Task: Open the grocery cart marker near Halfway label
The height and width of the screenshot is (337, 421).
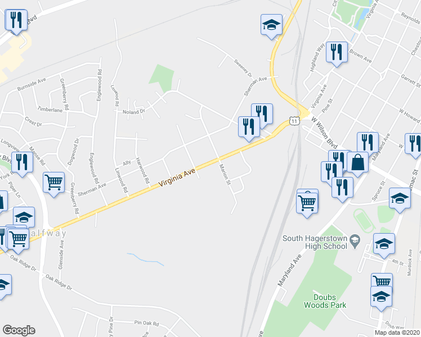Action: (18, 241)
